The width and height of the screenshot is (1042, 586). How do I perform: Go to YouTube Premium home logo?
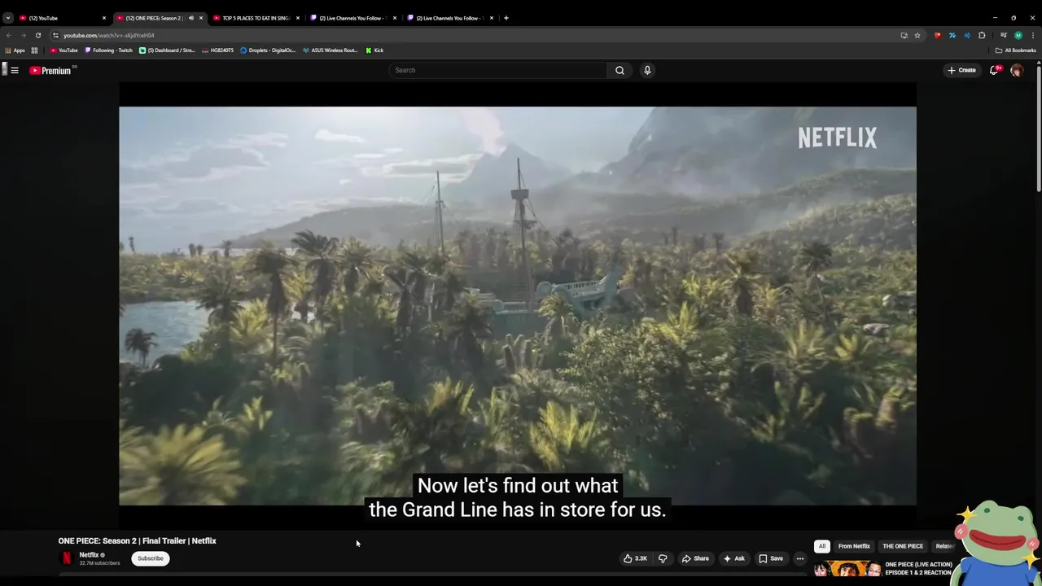[x=52, y=71]
